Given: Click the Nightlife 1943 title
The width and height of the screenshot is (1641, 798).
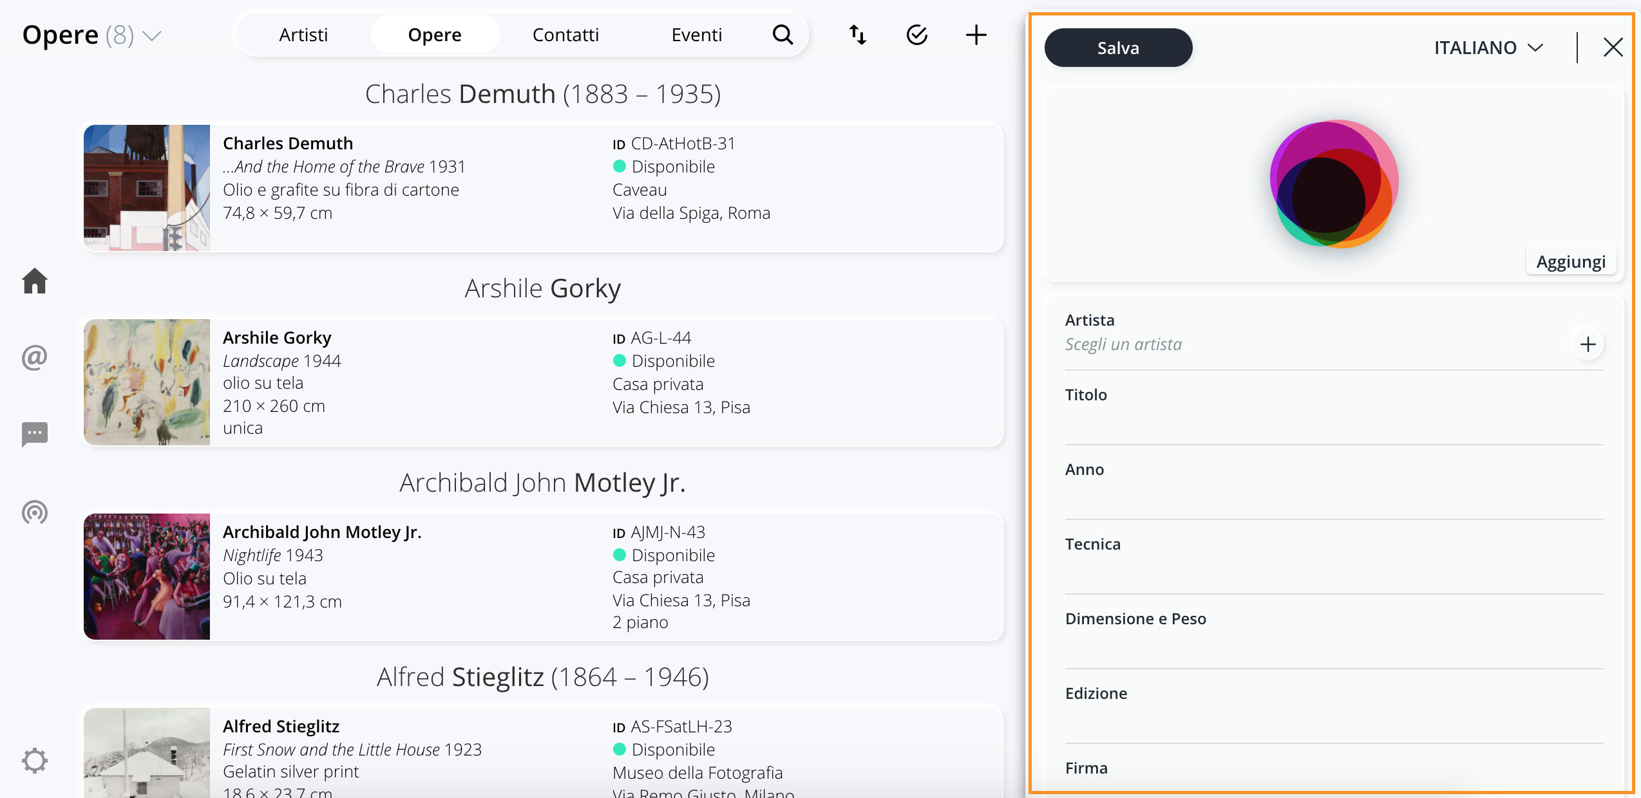Looking at the screenshot, I should tap(273, 555).
